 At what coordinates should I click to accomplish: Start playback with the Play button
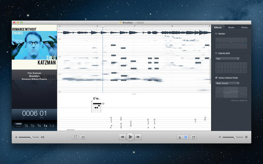click(x=130, y=137)
